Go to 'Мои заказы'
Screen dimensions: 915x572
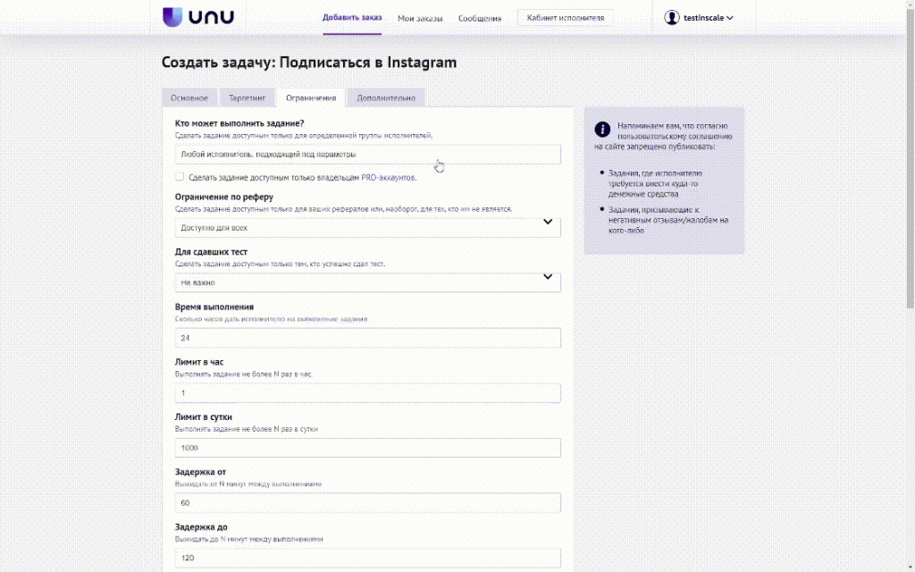click(x=420, y=18)
